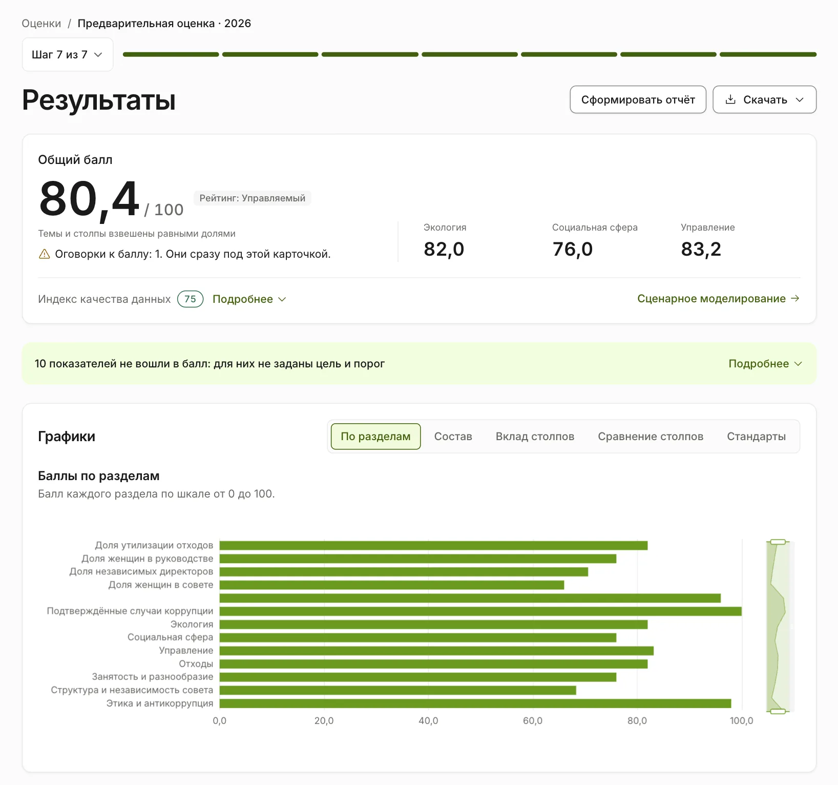Expand Подробнее next to data quality index
The width and height of the screenshot is (838, 785).
[249, 299]
